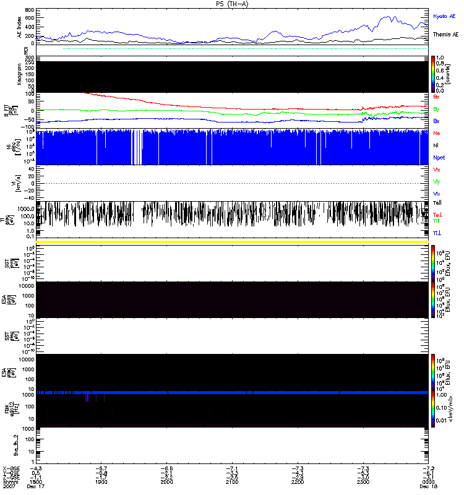Click the 2300 time tick label
The width and height of the screenshot is (464, 495).
(363, 482)
